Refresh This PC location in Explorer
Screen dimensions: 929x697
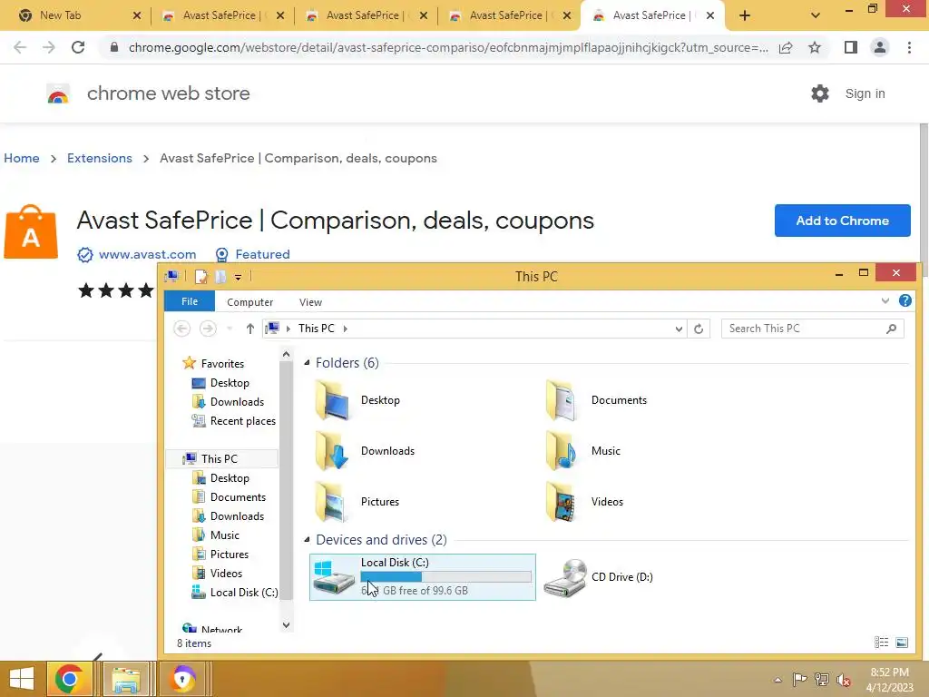tap(699, 329)
